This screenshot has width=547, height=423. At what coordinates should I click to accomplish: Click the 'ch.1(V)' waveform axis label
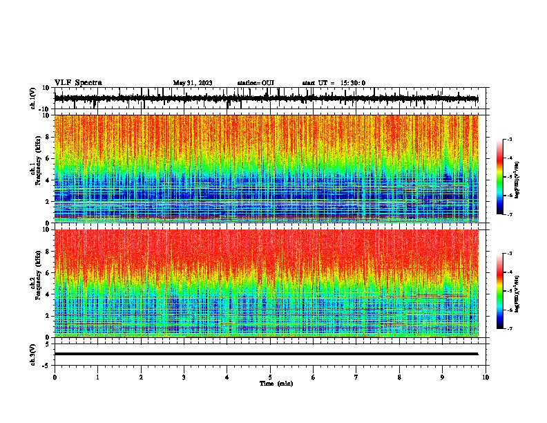click(x=33, y=98)
